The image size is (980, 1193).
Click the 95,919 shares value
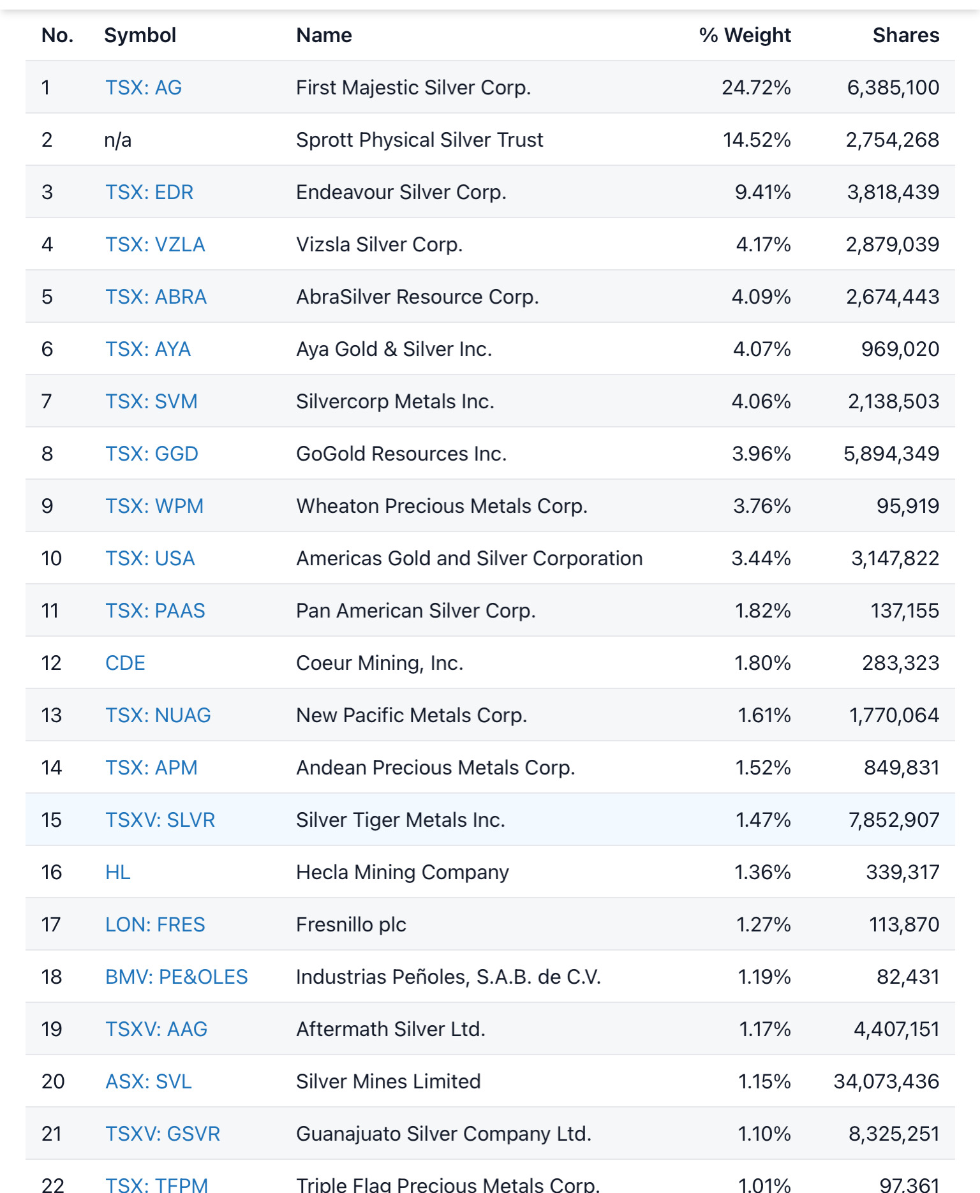[908, 506]
